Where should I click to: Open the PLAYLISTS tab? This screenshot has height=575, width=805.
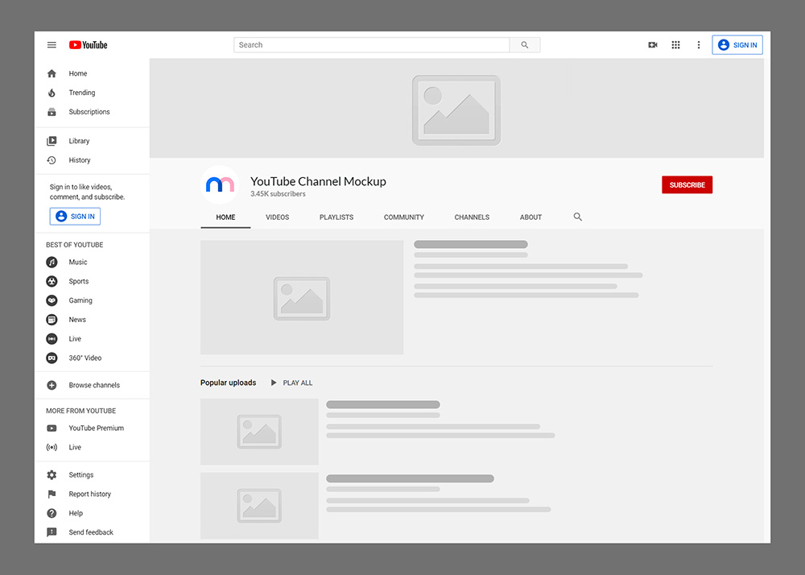pos(336,217)
